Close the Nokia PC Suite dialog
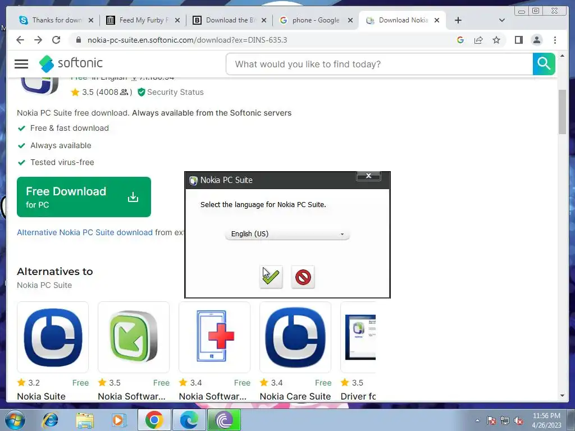 (x=368, y=176)
